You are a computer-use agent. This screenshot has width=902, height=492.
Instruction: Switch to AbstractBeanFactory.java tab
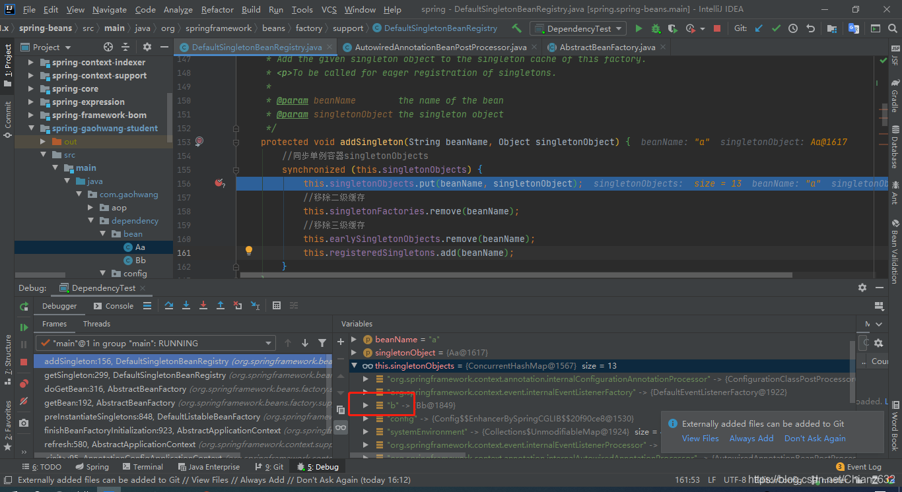click(606, 47)
